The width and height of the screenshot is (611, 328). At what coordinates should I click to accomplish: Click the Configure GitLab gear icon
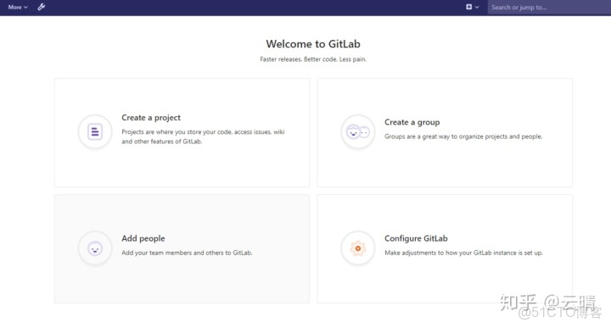click(x=358, y=248)
